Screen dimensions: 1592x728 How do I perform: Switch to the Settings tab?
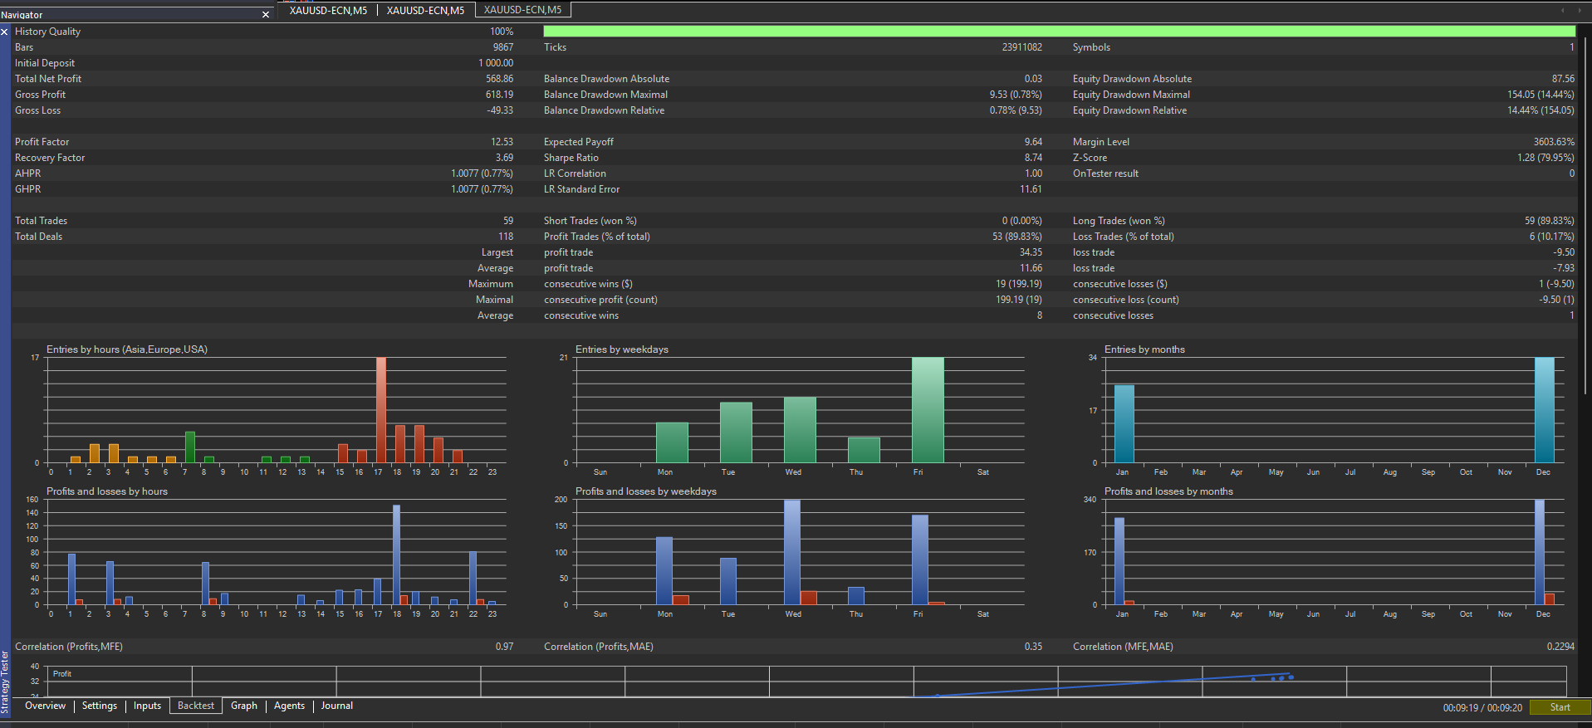click(x=100, y=706)
